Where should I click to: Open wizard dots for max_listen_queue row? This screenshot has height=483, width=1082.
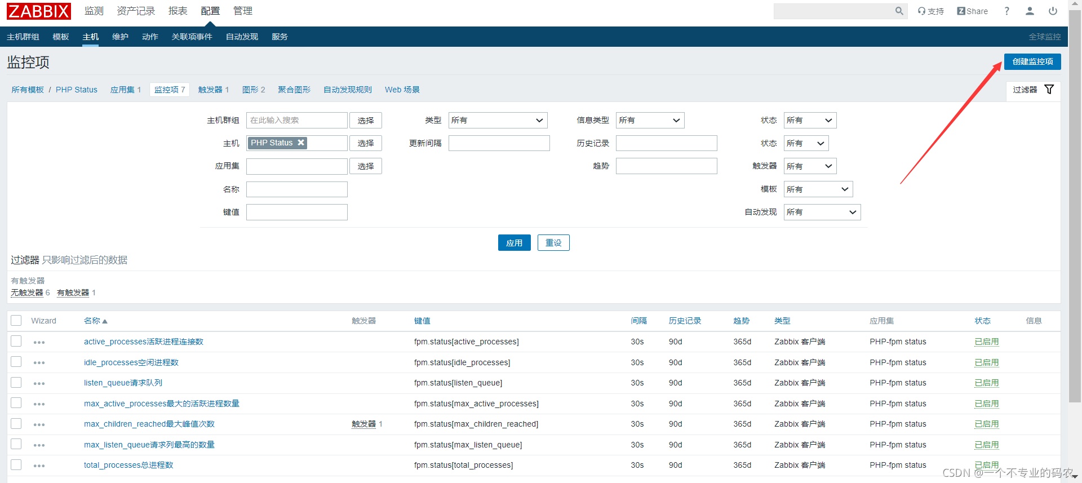[39, 445]
